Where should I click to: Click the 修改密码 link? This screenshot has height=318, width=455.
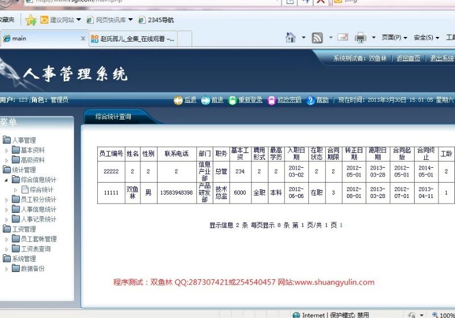click(289, 100)
